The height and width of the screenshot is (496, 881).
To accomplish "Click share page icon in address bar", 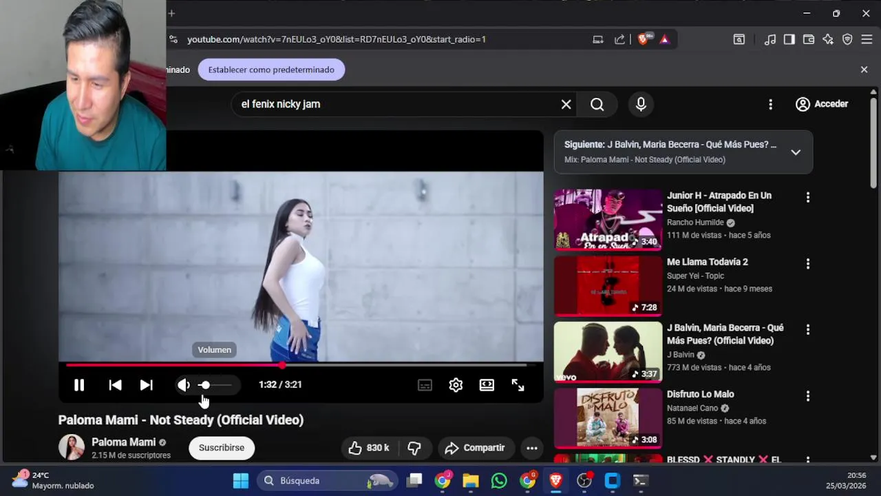I will [619, 39].
